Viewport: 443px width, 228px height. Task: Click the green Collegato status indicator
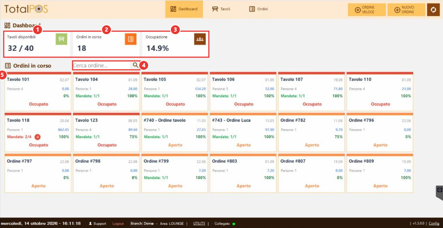click(x=234, y=224)
